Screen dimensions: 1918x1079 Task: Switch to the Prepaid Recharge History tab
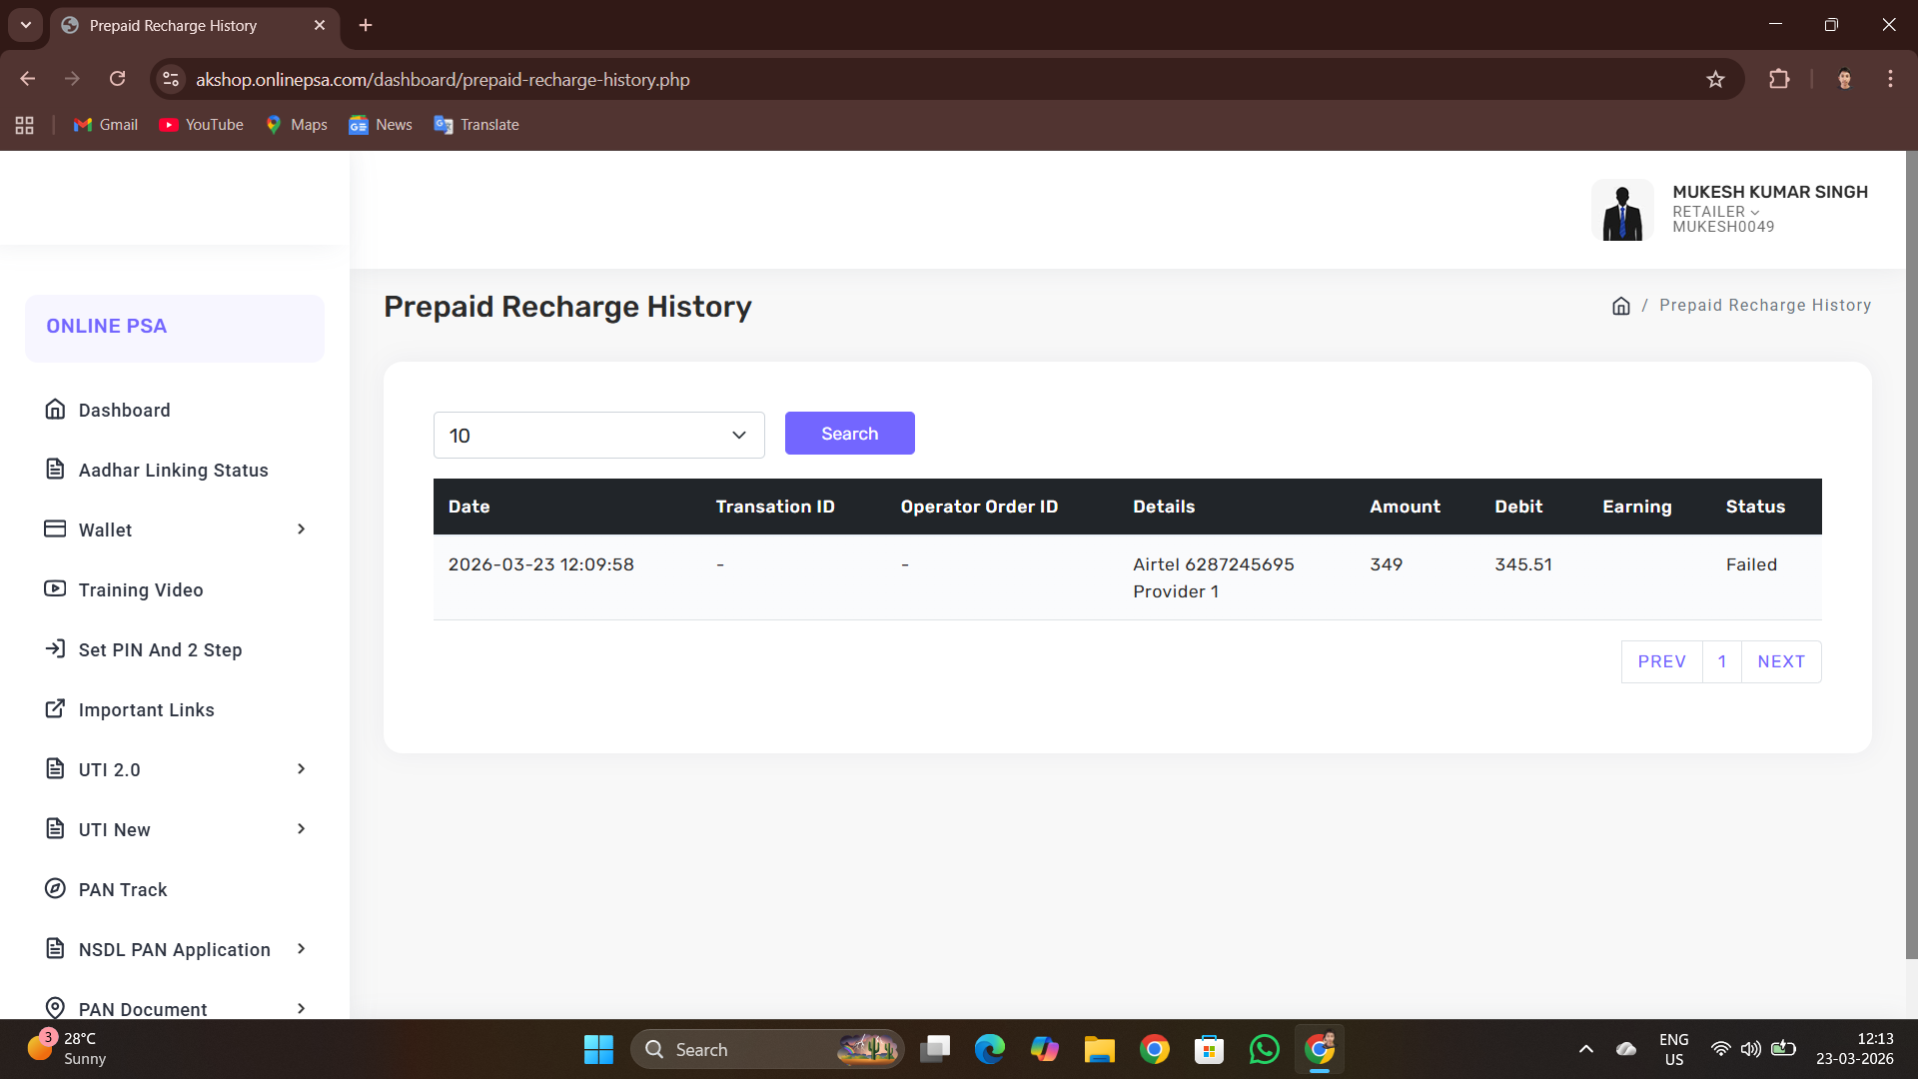pos(174,25)
